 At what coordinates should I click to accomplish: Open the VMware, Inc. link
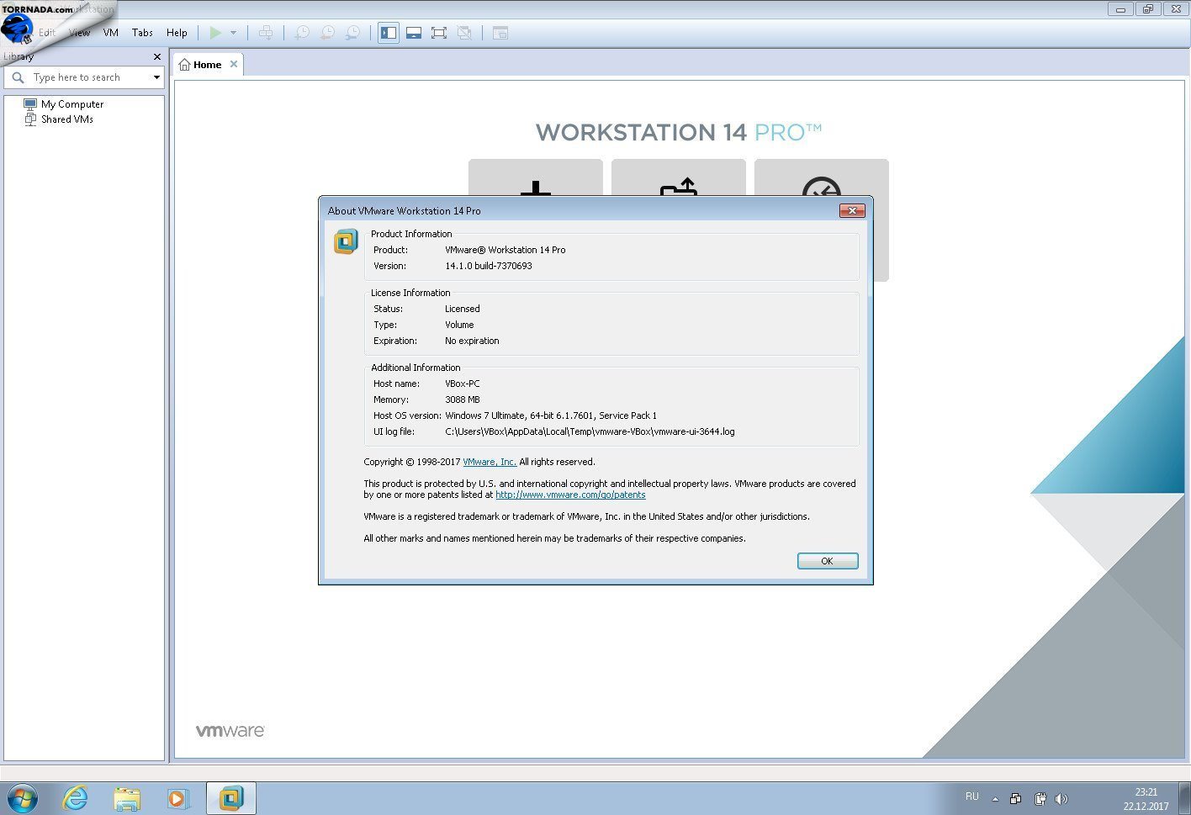(x=489, y=462)
